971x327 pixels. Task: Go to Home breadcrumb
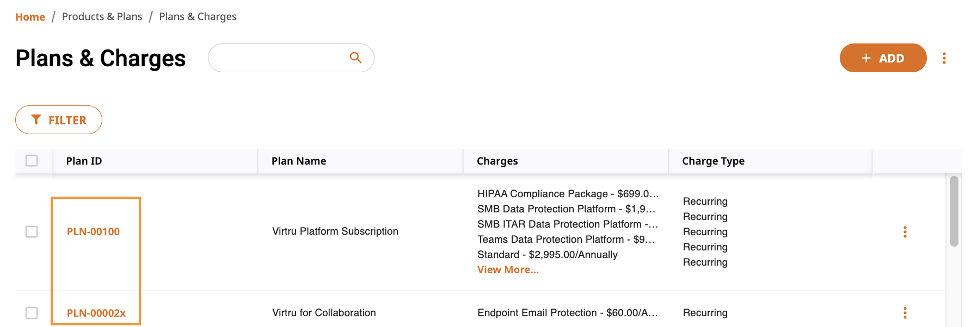(30, 17)
